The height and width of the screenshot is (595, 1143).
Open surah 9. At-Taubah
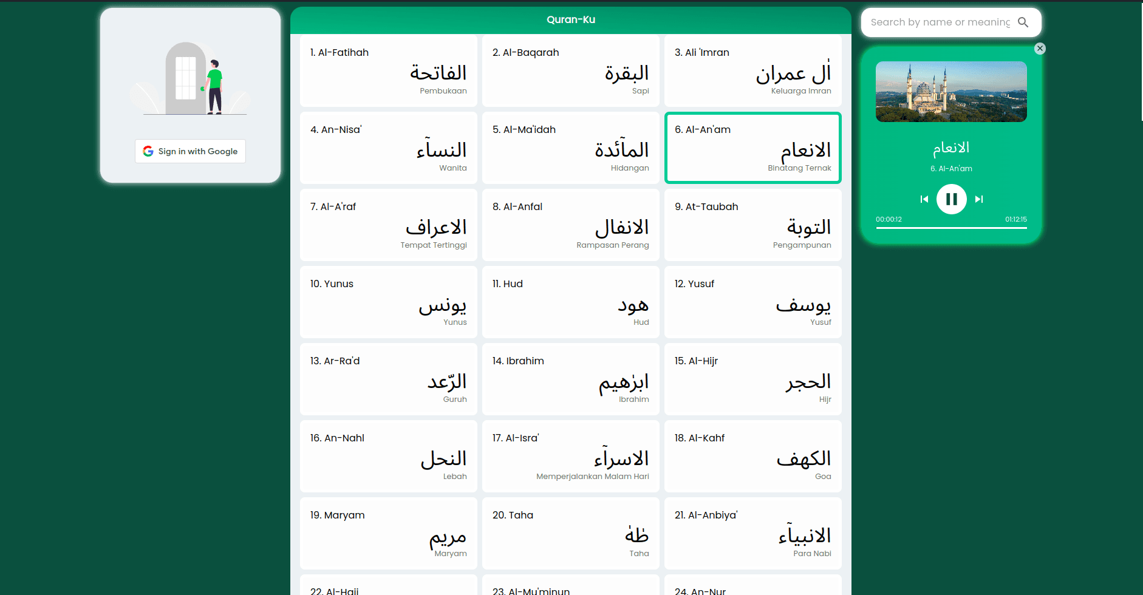(x=753, y=225)
